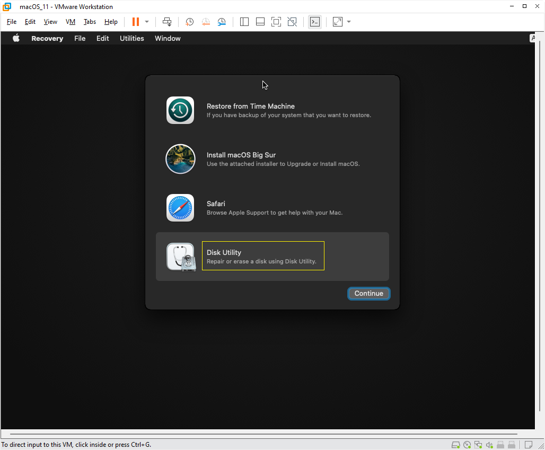
Task: Toggle the console view icon
Action: [x=315, y=22]
